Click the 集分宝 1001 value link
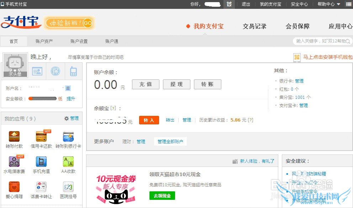The height and width of the screenshot is (208, 353). click(300, 97)
